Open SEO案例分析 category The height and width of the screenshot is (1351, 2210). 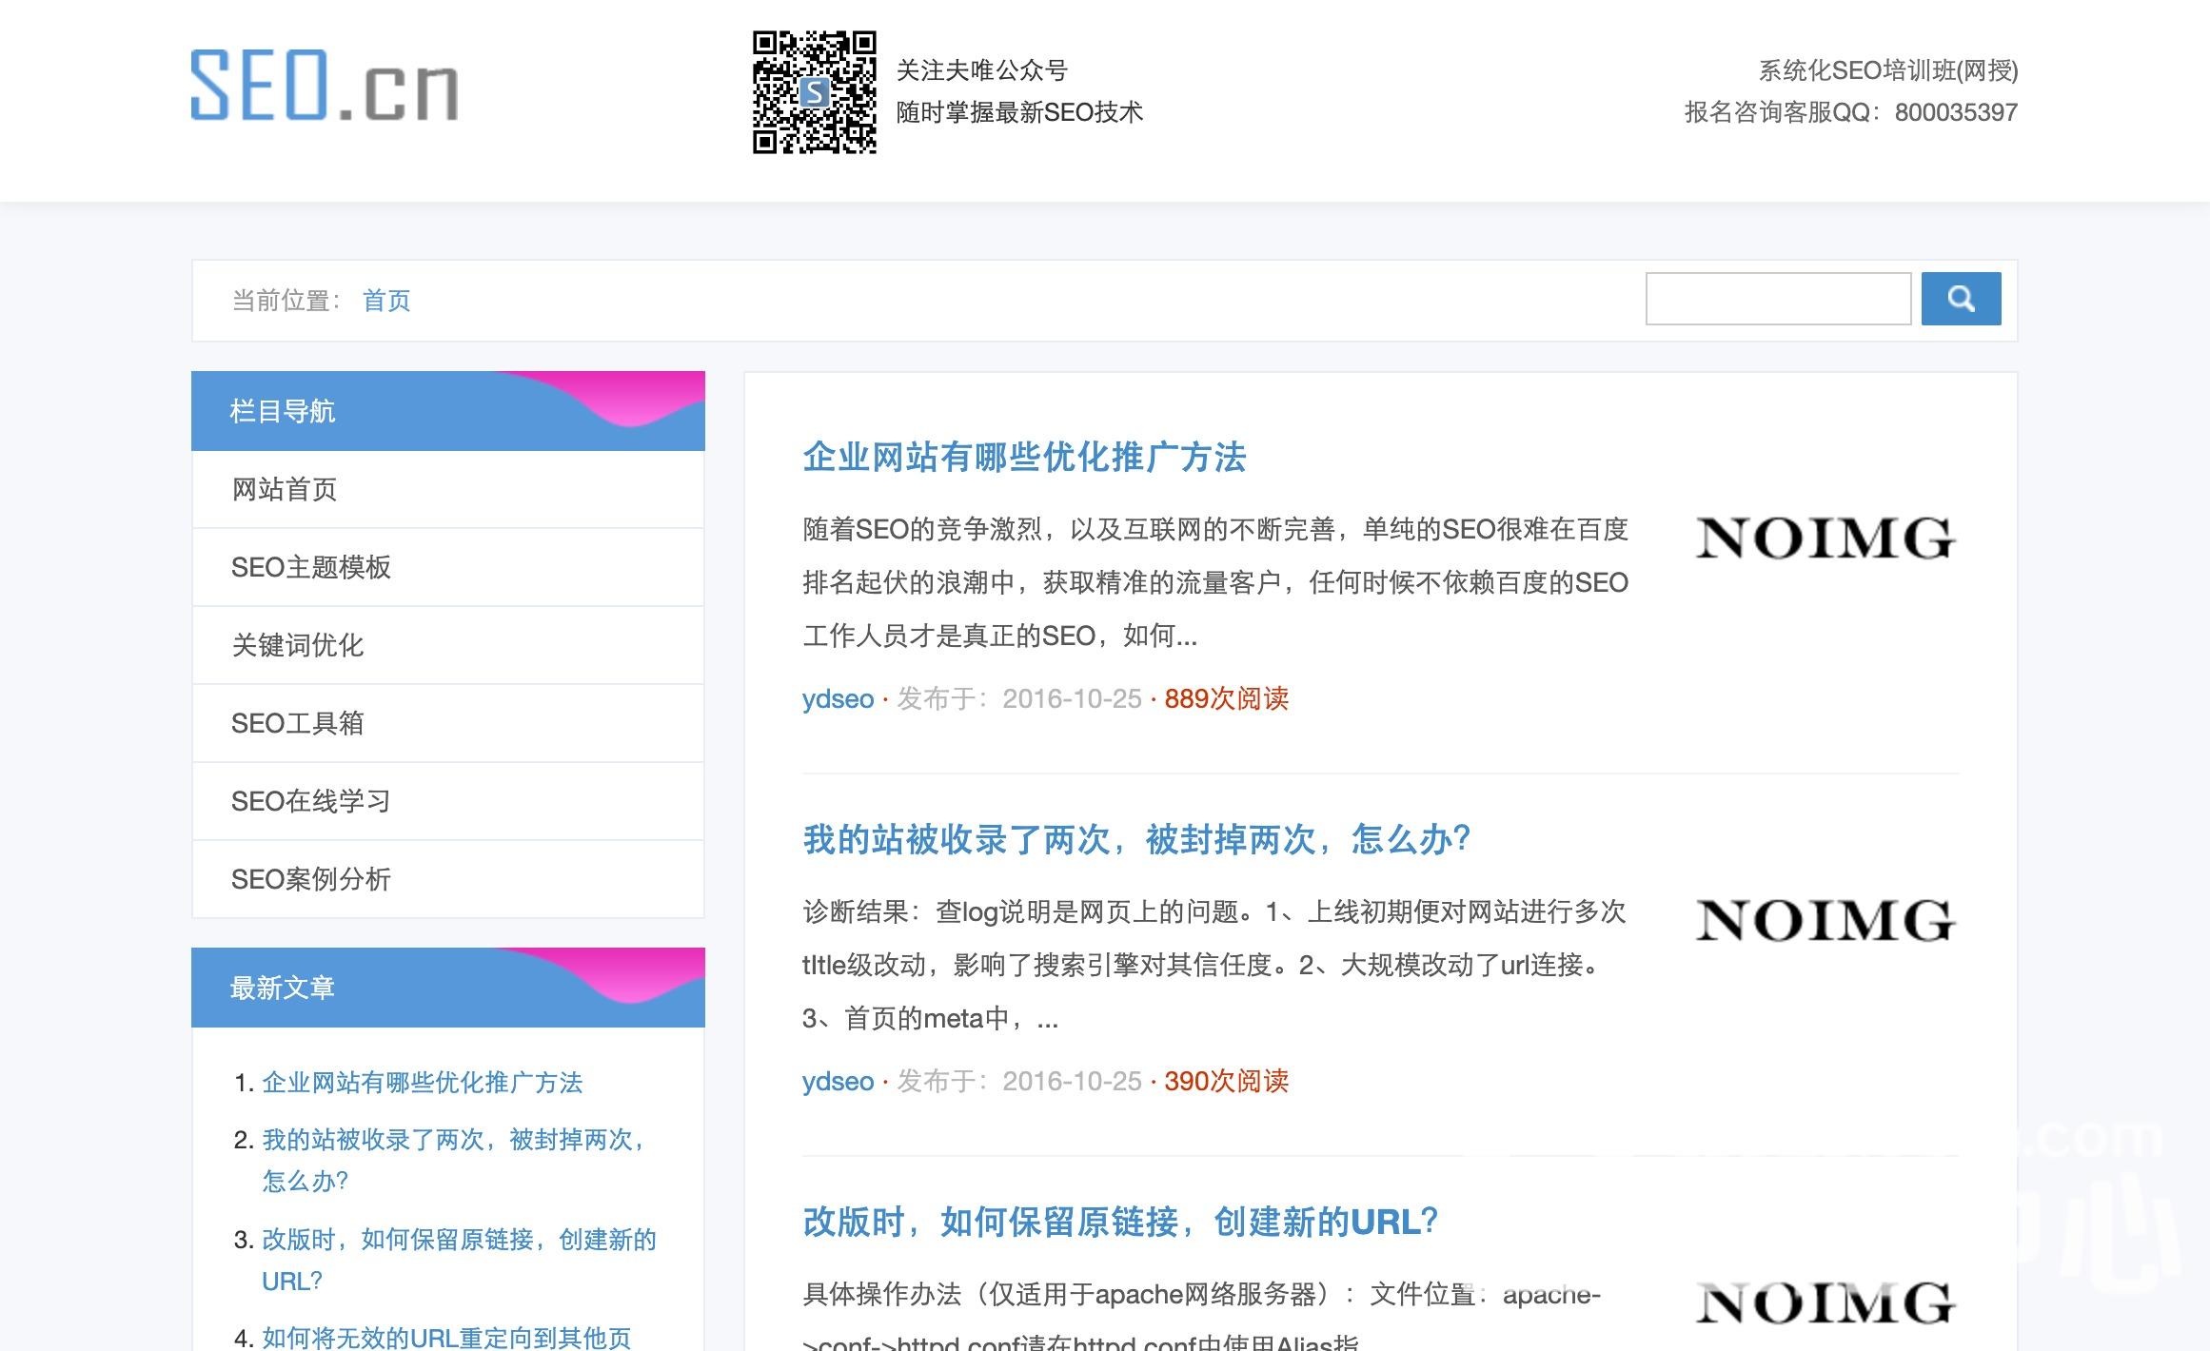click(311, 879)
